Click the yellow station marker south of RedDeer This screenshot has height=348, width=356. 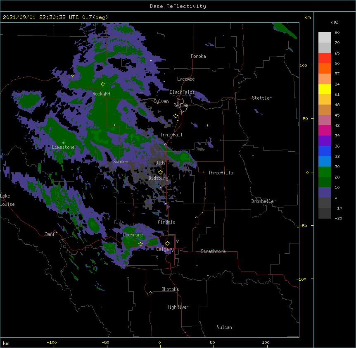[x=176, y=116]
